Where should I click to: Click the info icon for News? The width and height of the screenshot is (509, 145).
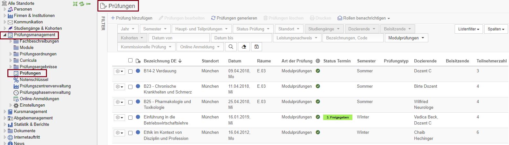click(x=10, y=143)
